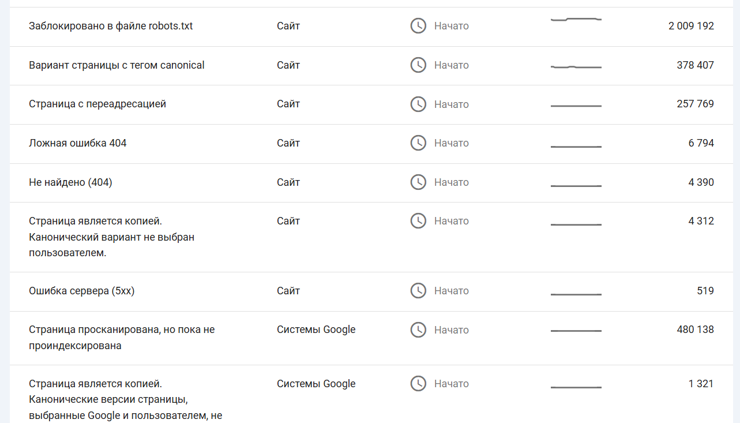The width and height of the screenshot is (740, 423).
Task: Click clock icon in crawled-not-indexed row
Action: pyautogui.click(x=418, y=330)
